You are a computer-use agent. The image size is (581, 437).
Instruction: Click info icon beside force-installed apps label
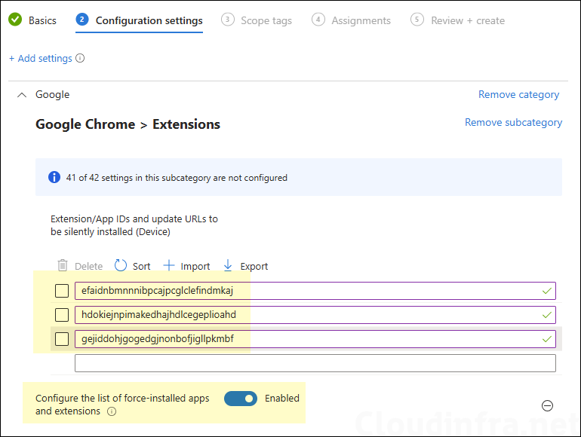[x=112, y=411]
